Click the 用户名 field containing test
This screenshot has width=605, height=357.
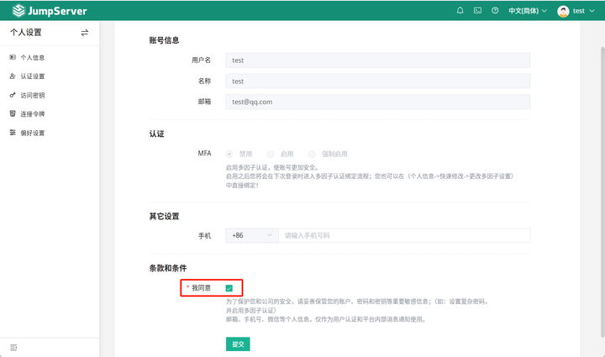click(x=378, y=60)
